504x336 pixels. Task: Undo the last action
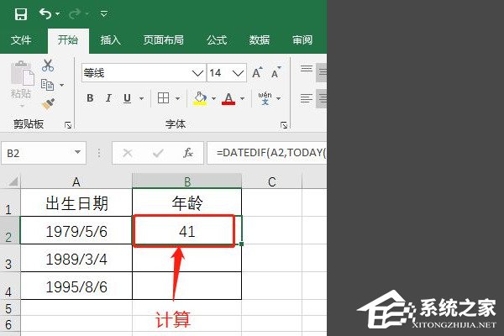point(45,13)
